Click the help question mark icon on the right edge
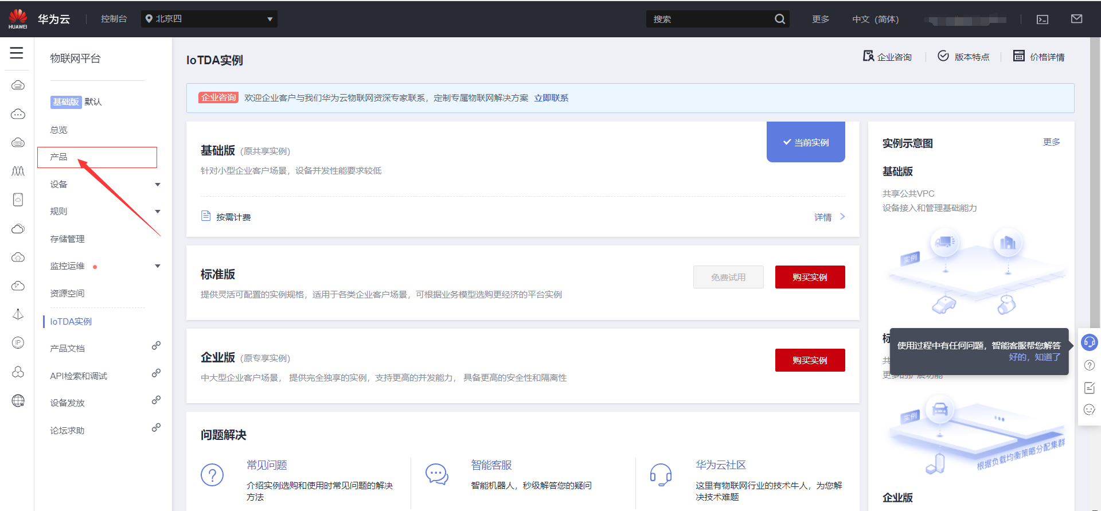Viewport: 1101px width, 511px height. tap(1090, 365)
